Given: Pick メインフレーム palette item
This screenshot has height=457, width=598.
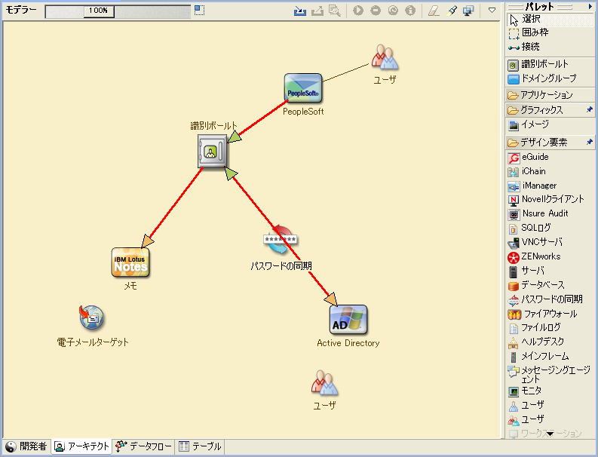Looking at the screenshot, I should tap(550, 356).
